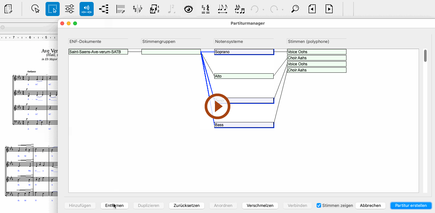Go to the next page icon
The image size is (435, 213).
(x=329, y=9)
